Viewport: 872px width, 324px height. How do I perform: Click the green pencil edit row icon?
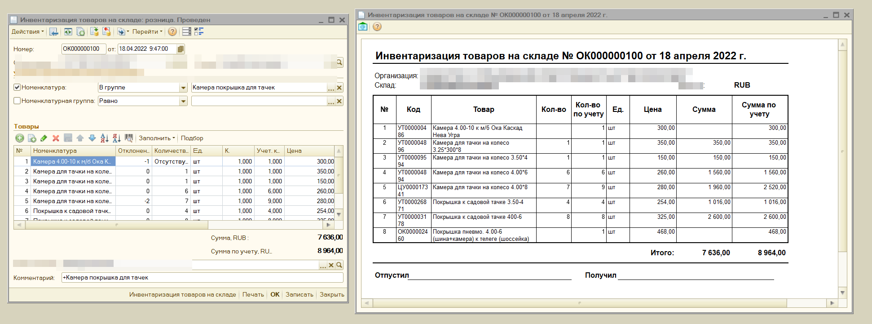pyautogui.click(x=44, y=138)
